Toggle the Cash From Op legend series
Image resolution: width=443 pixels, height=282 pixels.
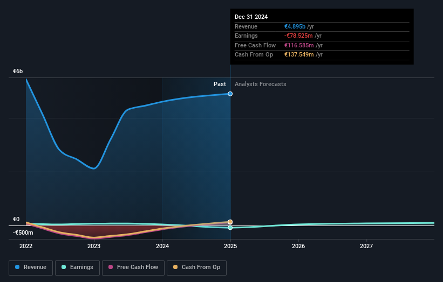(196, 267)
